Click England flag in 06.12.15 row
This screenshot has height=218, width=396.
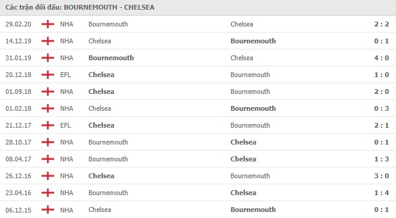pos(48,210)
